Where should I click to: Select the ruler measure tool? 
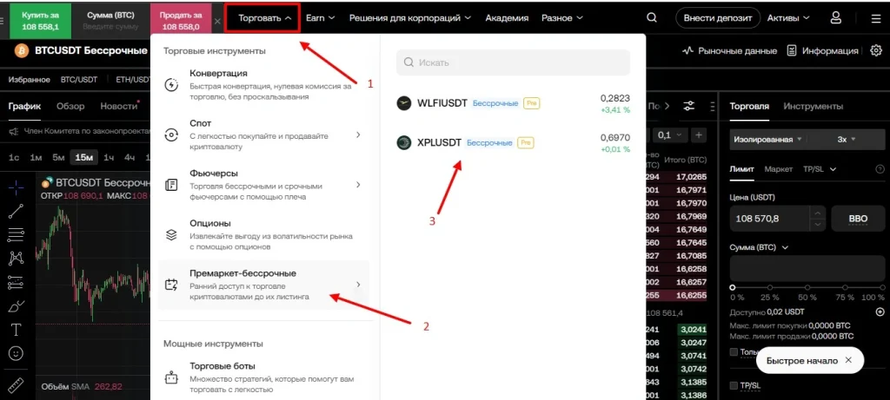(x=15, y=385)
